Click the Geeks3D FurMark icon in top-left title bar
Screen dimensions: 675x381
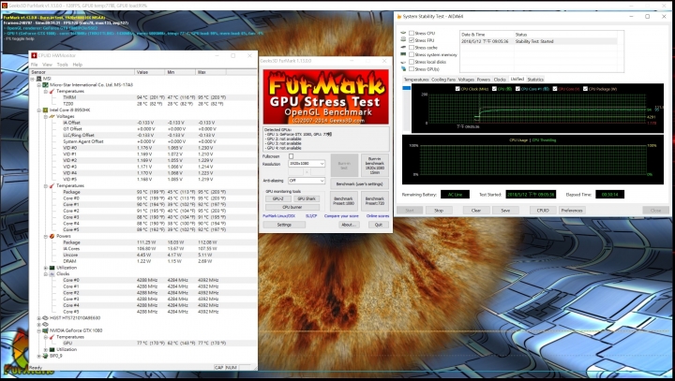tap(5, 6)
